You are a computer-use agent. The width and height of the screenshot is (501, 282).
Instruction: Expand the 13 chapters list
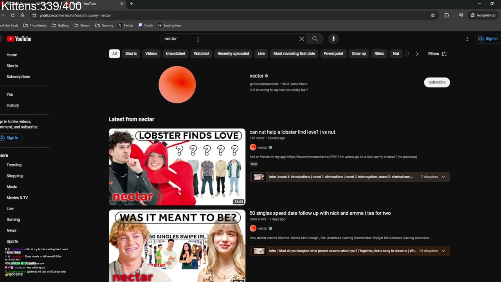(443, 251)
